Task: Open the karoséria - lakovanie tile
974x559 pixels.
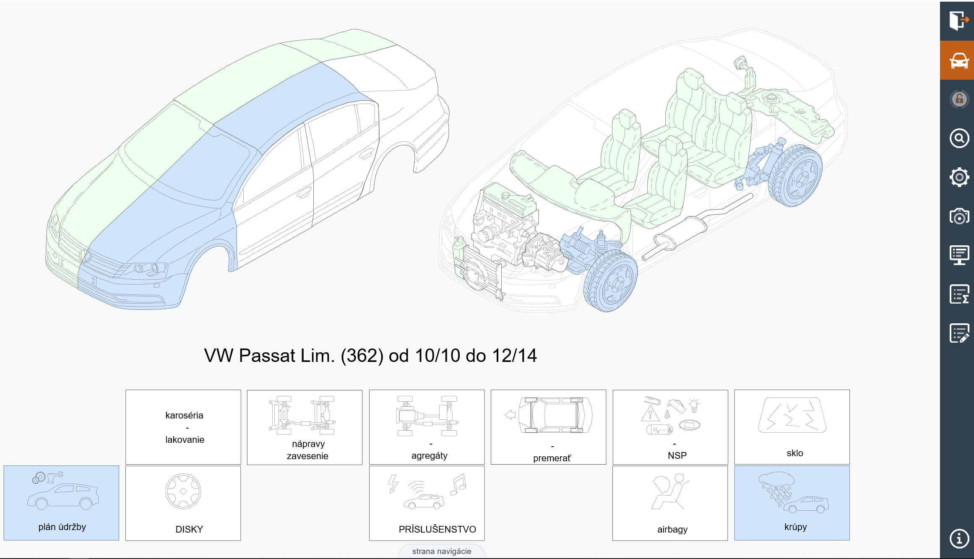Action: [x=183, y=427]
